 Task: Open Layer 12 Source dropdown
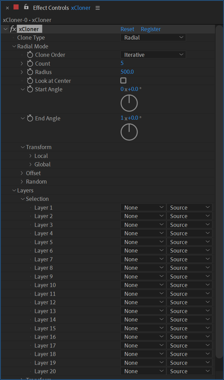(x=190, y=302)
